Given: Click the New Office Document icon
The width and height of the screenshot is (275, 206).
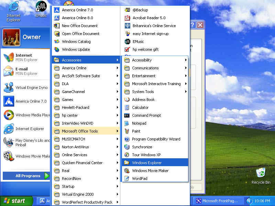Looking at the screenshot, I should 57,26.
